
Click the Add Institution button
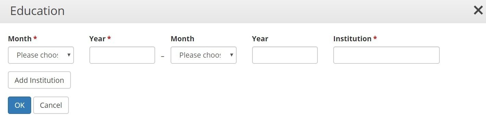click(39, 80)
